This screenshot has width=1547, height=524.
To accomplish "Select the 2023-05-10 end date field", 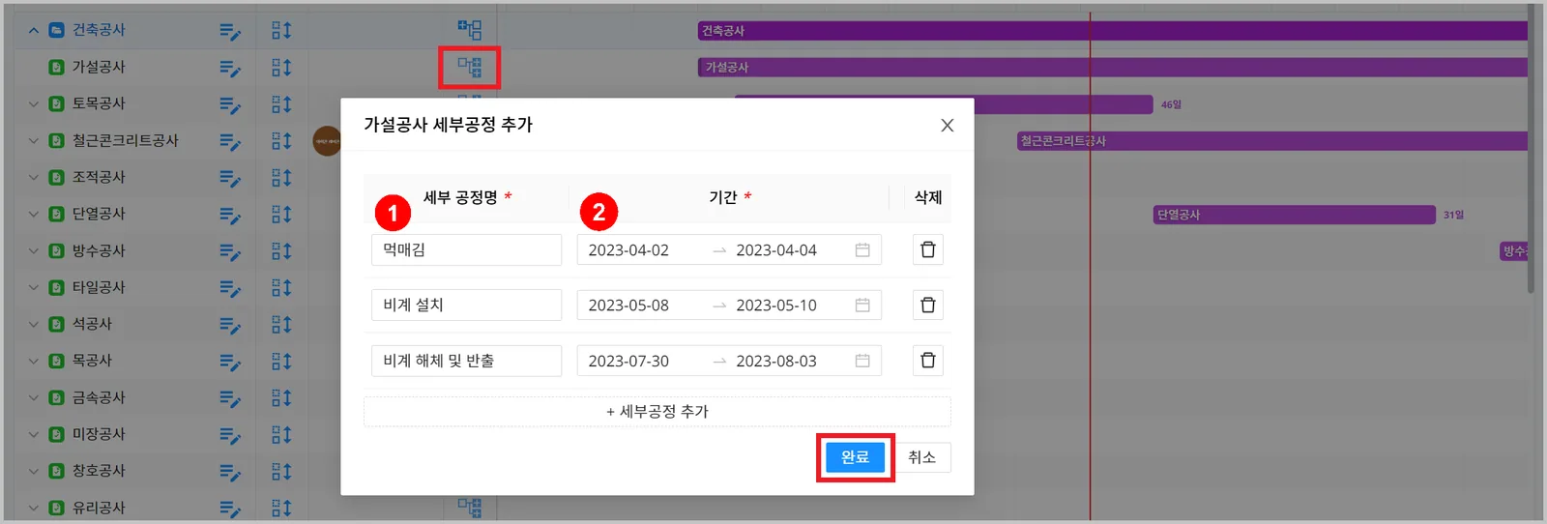I will click(776, 305).
